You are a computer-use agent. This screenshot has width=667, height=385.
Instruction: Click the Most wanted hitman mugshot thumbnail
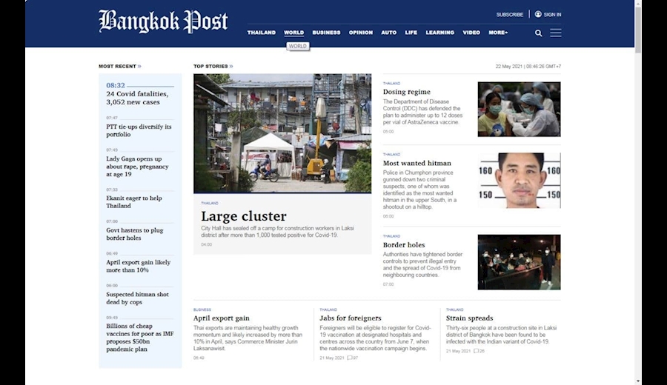519,181
